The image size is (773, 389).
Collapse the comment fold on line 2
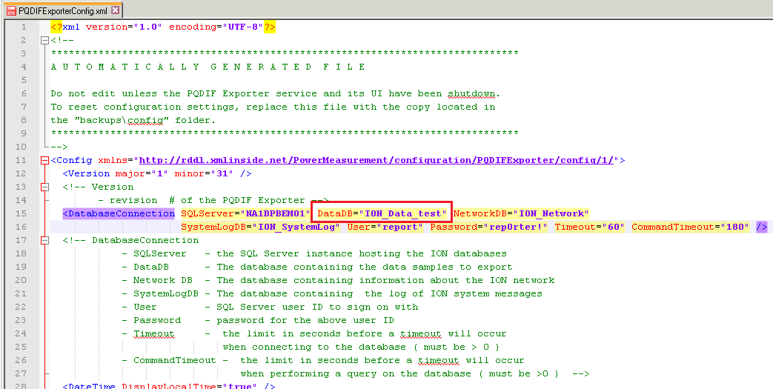45,41
